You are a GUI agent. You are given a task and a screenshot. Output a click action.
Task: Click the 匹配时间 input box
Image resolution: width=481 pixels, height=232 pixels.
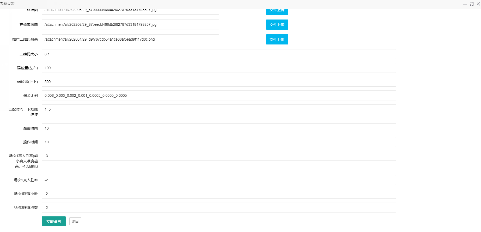pyautogui.click(x=218, y=109)
